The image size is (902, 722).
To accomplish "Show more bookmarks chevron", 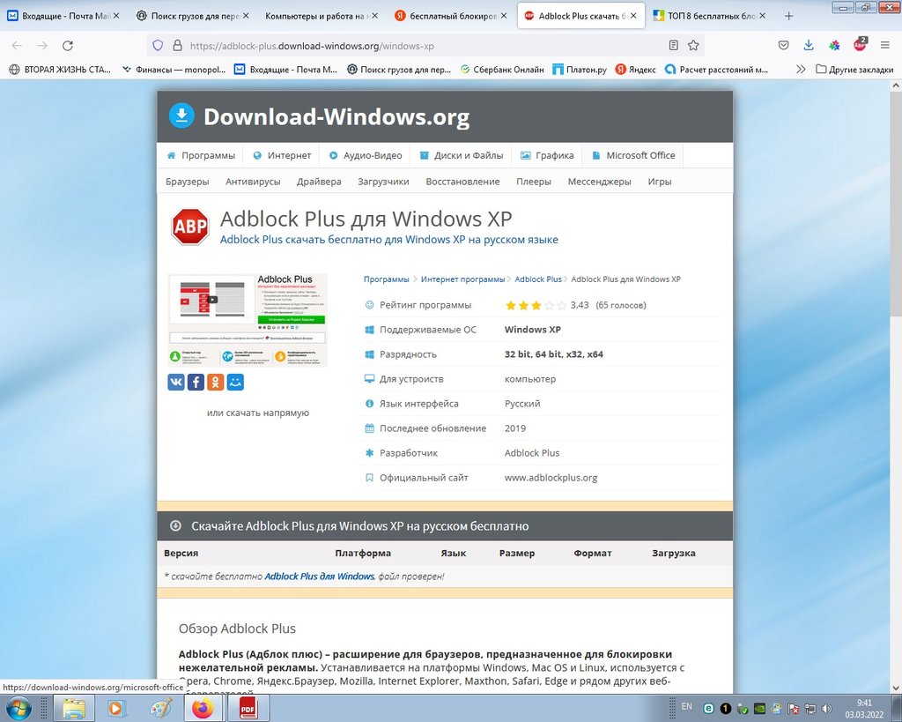I will point(800,69).
